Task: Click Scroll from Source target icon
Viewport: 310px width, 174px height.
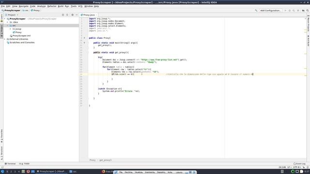Action: 63,15
